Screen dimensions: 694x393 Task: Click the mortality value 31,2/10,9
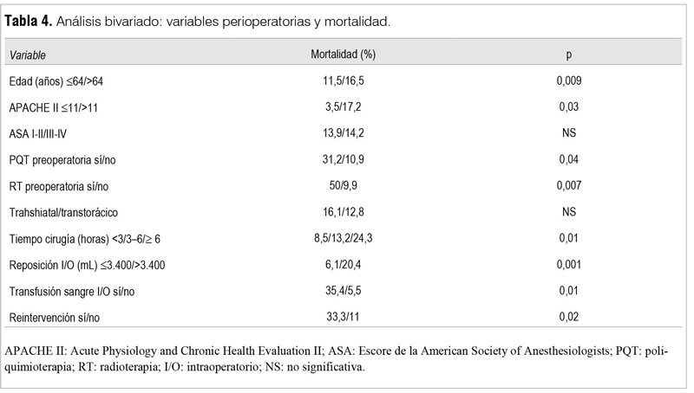tap(343, 159)
